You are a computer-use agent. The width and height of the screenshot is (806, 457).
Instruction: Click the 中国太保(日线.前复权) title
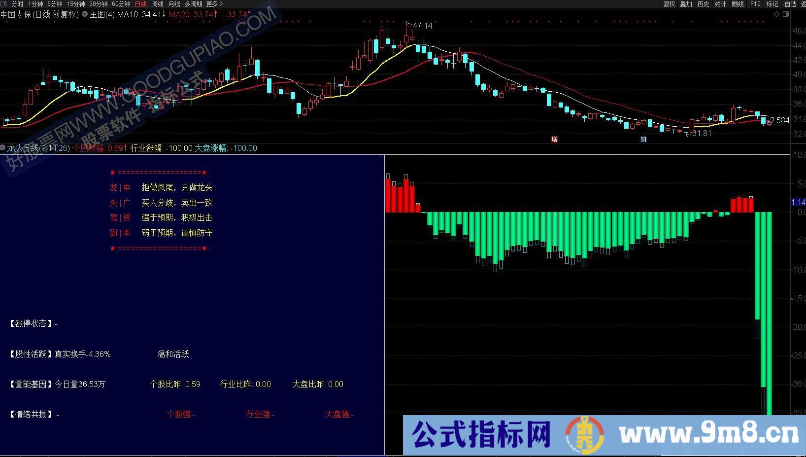(39, 14)
